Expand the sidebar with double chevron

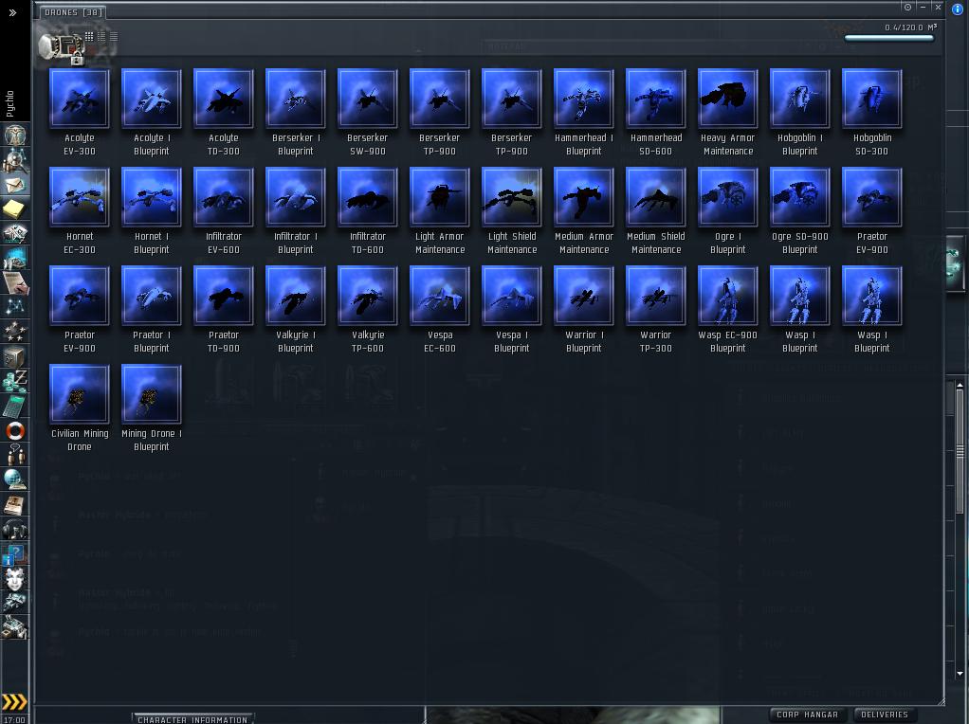coord(12,12)
